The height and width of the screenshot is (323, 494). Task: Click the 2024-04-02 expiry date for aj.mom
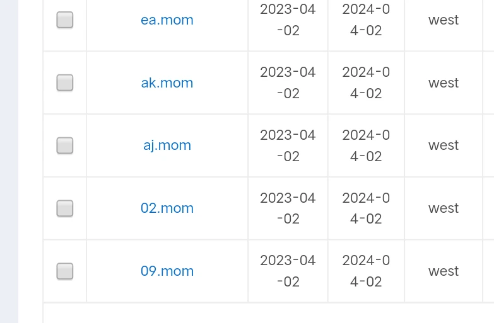tap(366, 145)
